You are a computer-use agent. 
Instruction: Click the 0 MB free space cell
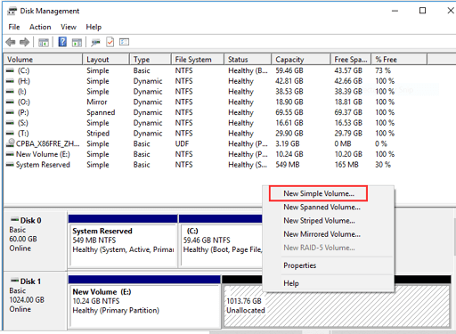(343, 143)
